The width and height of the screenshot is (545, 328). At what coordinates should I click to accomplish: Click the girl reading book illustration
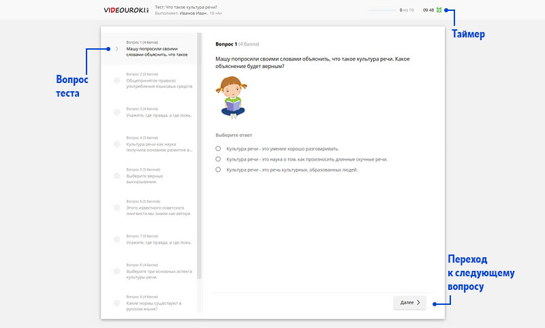click(x=232, y=97)
